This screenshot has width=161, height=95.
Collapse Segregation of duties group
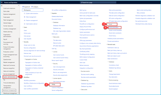(x=25, y=59)
